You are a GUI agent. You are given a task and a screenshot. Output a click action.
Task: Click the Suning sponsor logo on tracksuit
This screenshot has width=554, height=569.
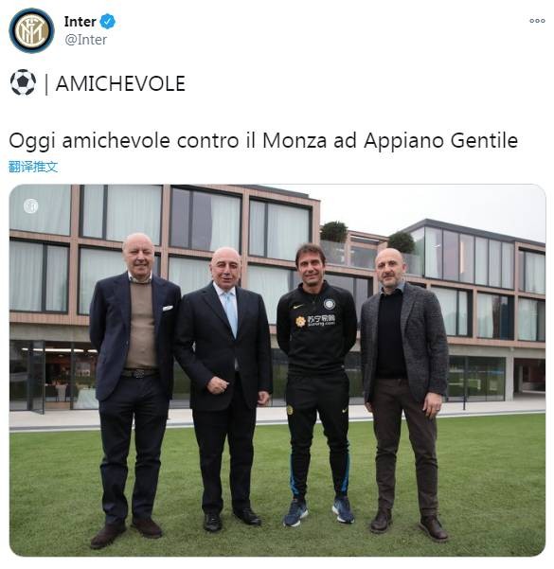(315, 321)
